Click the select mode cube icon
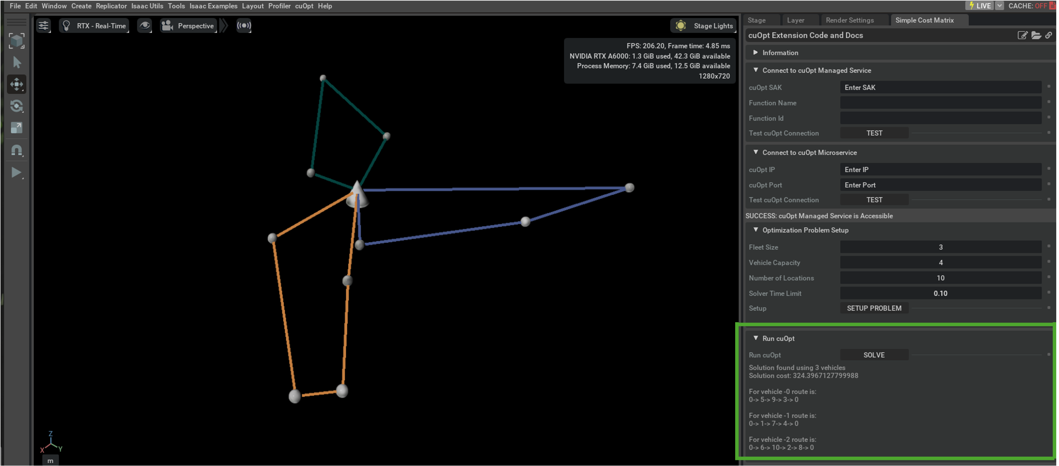This screenshot has width=1059, height=466. point(17,41)
